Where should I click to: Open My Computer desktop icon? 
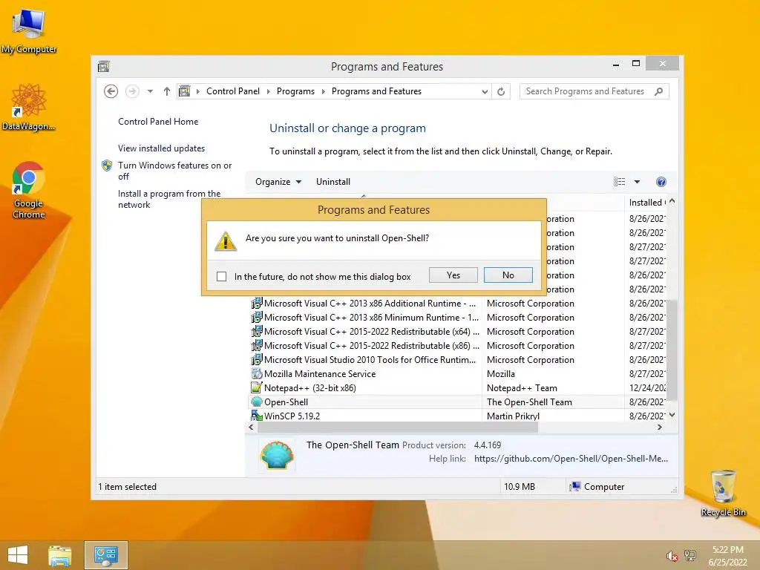coord(29,30)
